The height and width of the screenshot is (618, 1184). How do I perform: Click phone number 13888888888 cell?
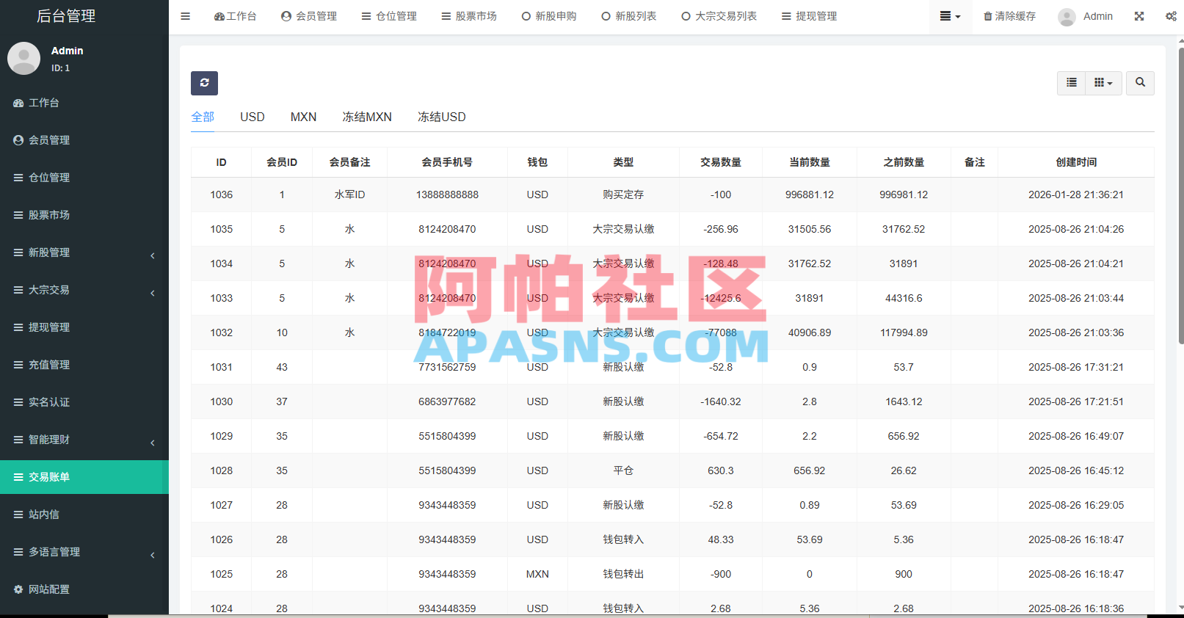tap(447, 195)
